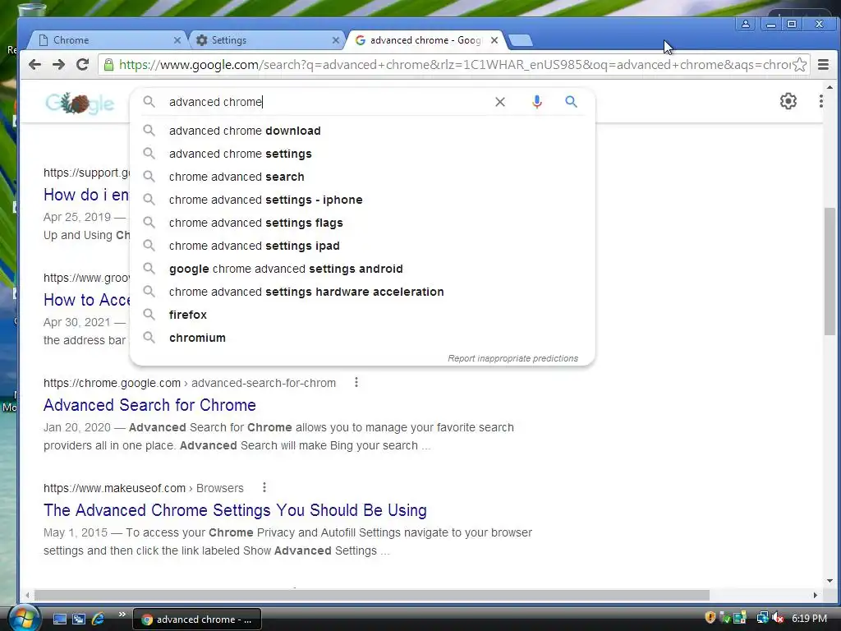Expand the quick launch chevron

[x=122, y=614]
